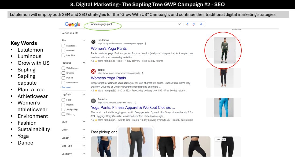Open the navy leggings pickup product image
The image size is (295, 166).
pos(104,147)
